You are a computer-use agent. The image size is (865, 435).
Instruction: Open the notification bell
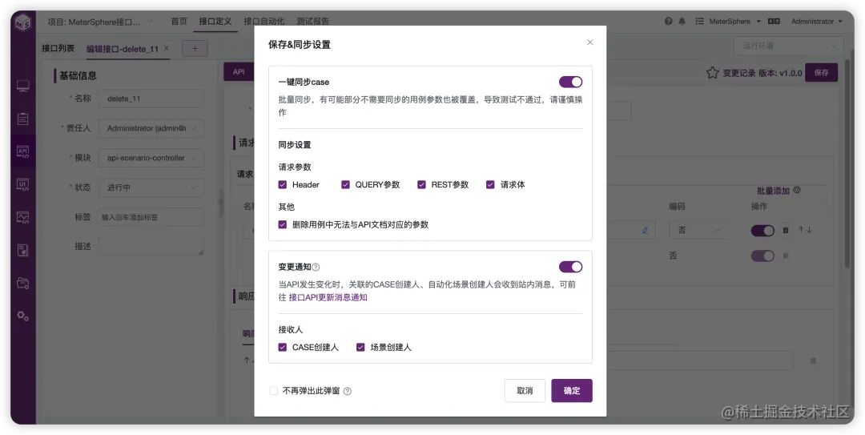point(682,22)
